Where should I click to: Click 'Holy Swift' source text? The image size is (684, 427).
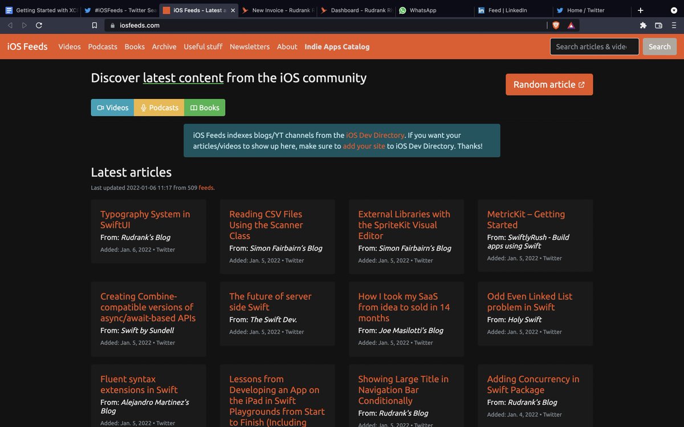pos(524,320)
